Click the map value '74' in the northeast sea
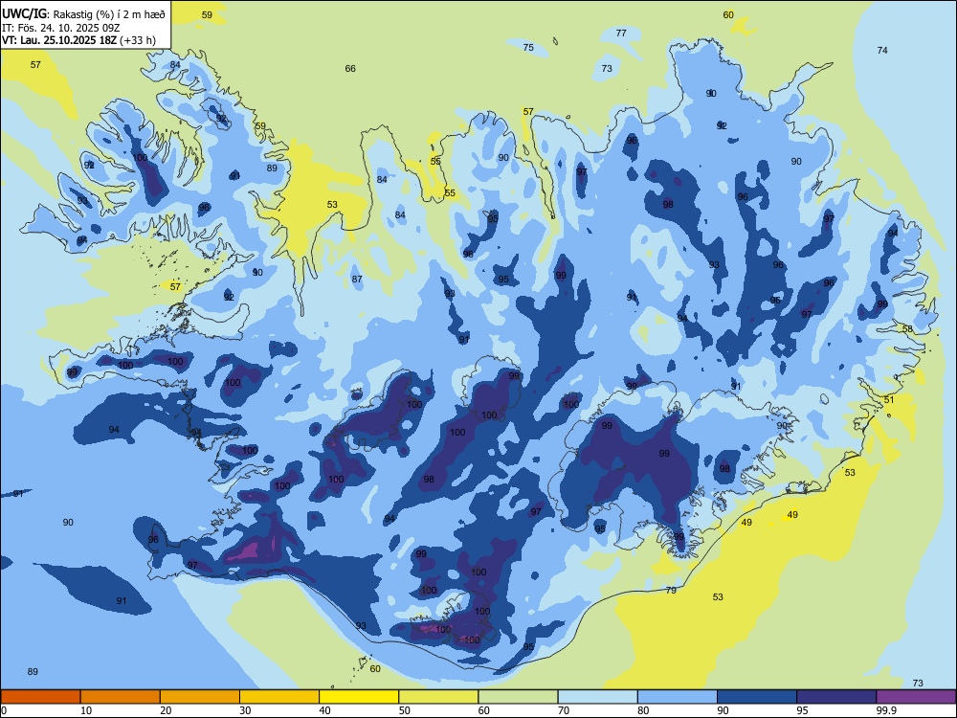The height and width of the screenshot is (718, 957). (882, 50)
